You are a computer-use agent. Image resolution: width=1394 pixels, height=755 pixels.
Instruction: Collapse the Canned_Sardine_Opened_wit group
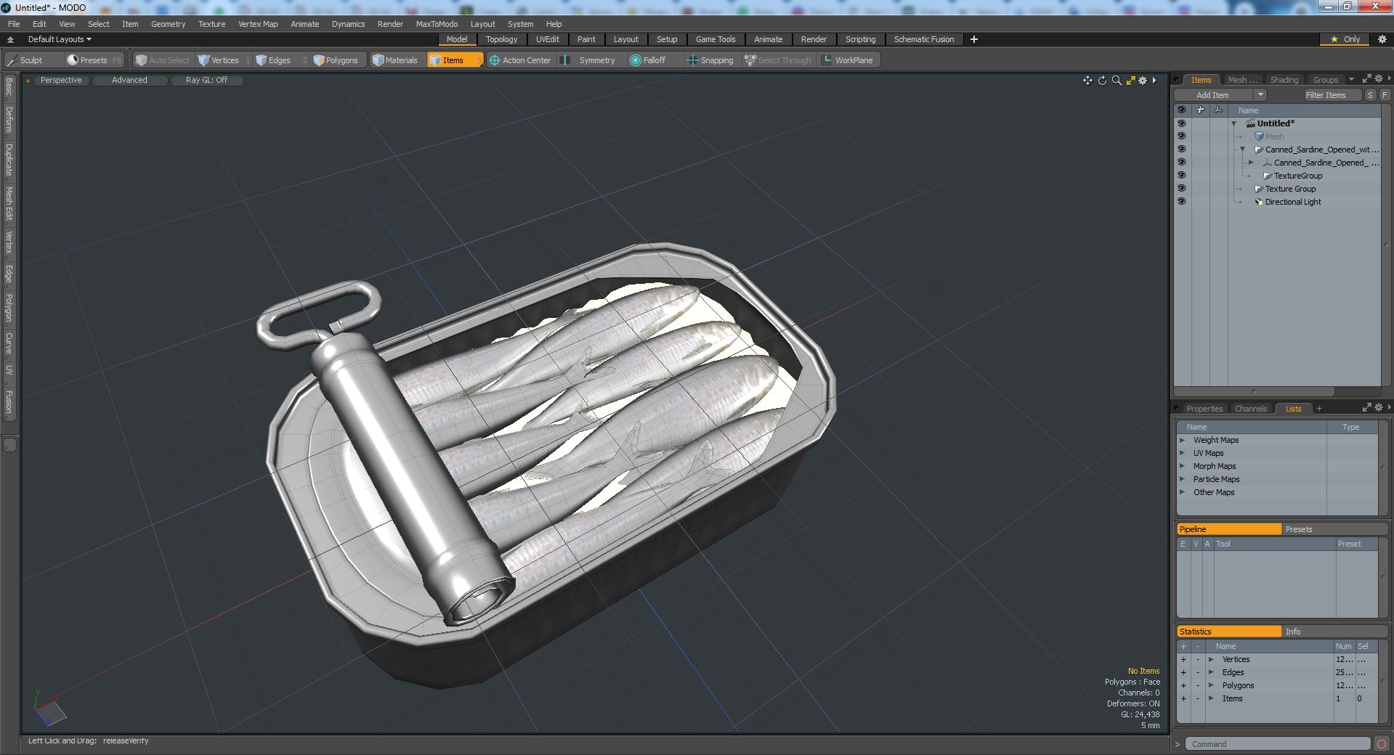(x=1242, y=150)
